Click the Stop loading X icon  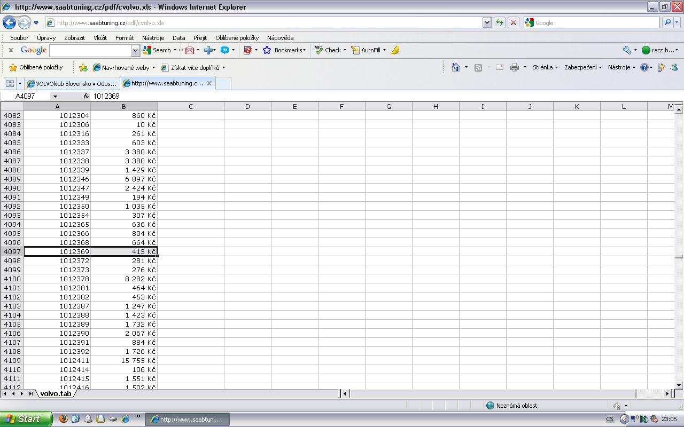point(513,22)
